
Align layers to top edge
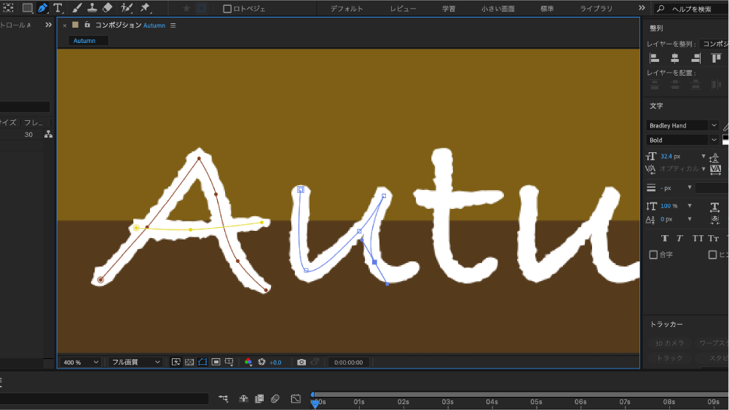[x=716, y=58]
